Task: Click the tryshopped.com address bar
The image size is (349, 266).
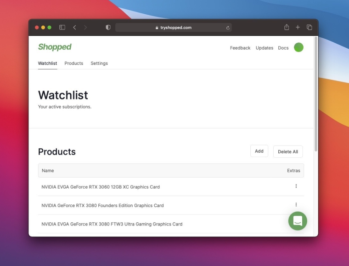Action: coord(174,28)
